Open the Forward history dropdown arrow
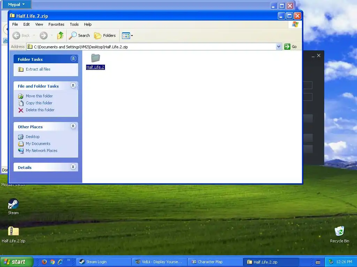This screenshot has width=357, height=267. (52, 35)
